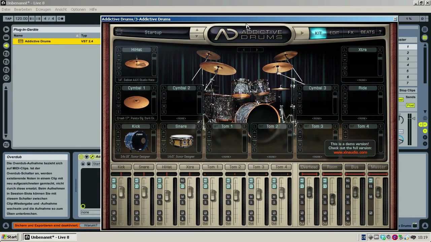Click the starburst icon beside Startup preset
Screen dimensions: 431x242
(x=119, y=32)
